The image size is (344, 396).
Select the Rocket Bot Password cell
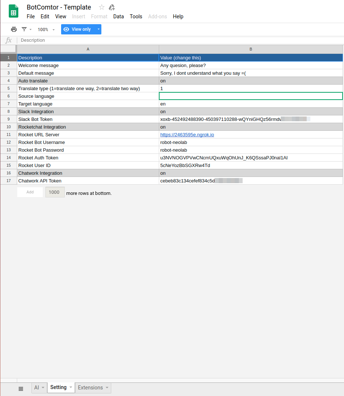pos(88,150)
